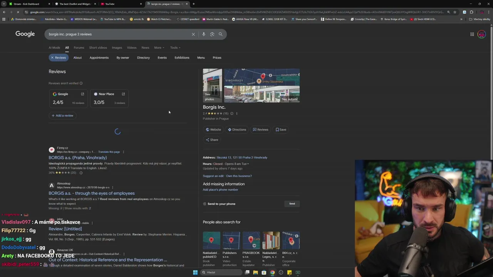
Task: Open Excel from taskbar
Action: (x=298, y=272)
